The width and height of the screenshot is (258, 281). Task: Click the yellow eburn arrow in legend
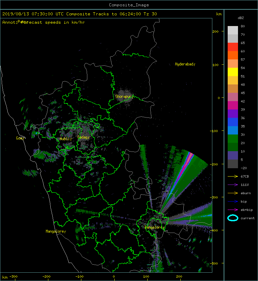tap(233, 193)
